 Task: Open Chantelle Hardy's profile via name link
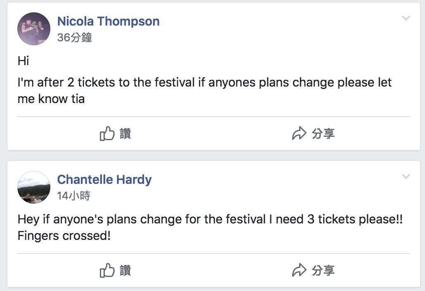point(104,179)
